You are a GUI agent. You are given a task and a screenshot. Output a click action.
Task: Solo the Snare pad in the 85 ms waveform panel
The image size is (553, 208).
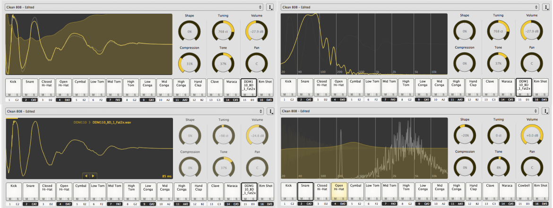pyautogui.click(x=34, y=198)
